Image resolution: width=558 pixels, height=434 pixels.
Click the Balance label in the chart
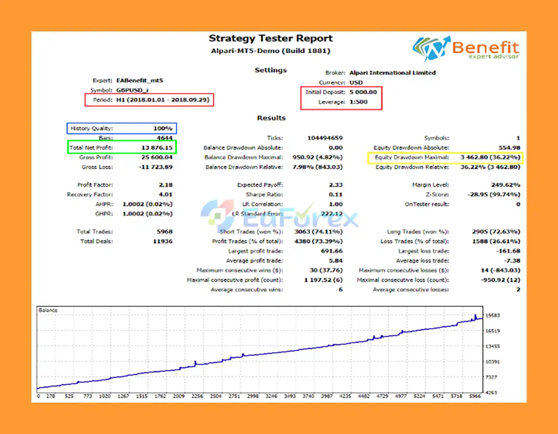tap(48, 310)
